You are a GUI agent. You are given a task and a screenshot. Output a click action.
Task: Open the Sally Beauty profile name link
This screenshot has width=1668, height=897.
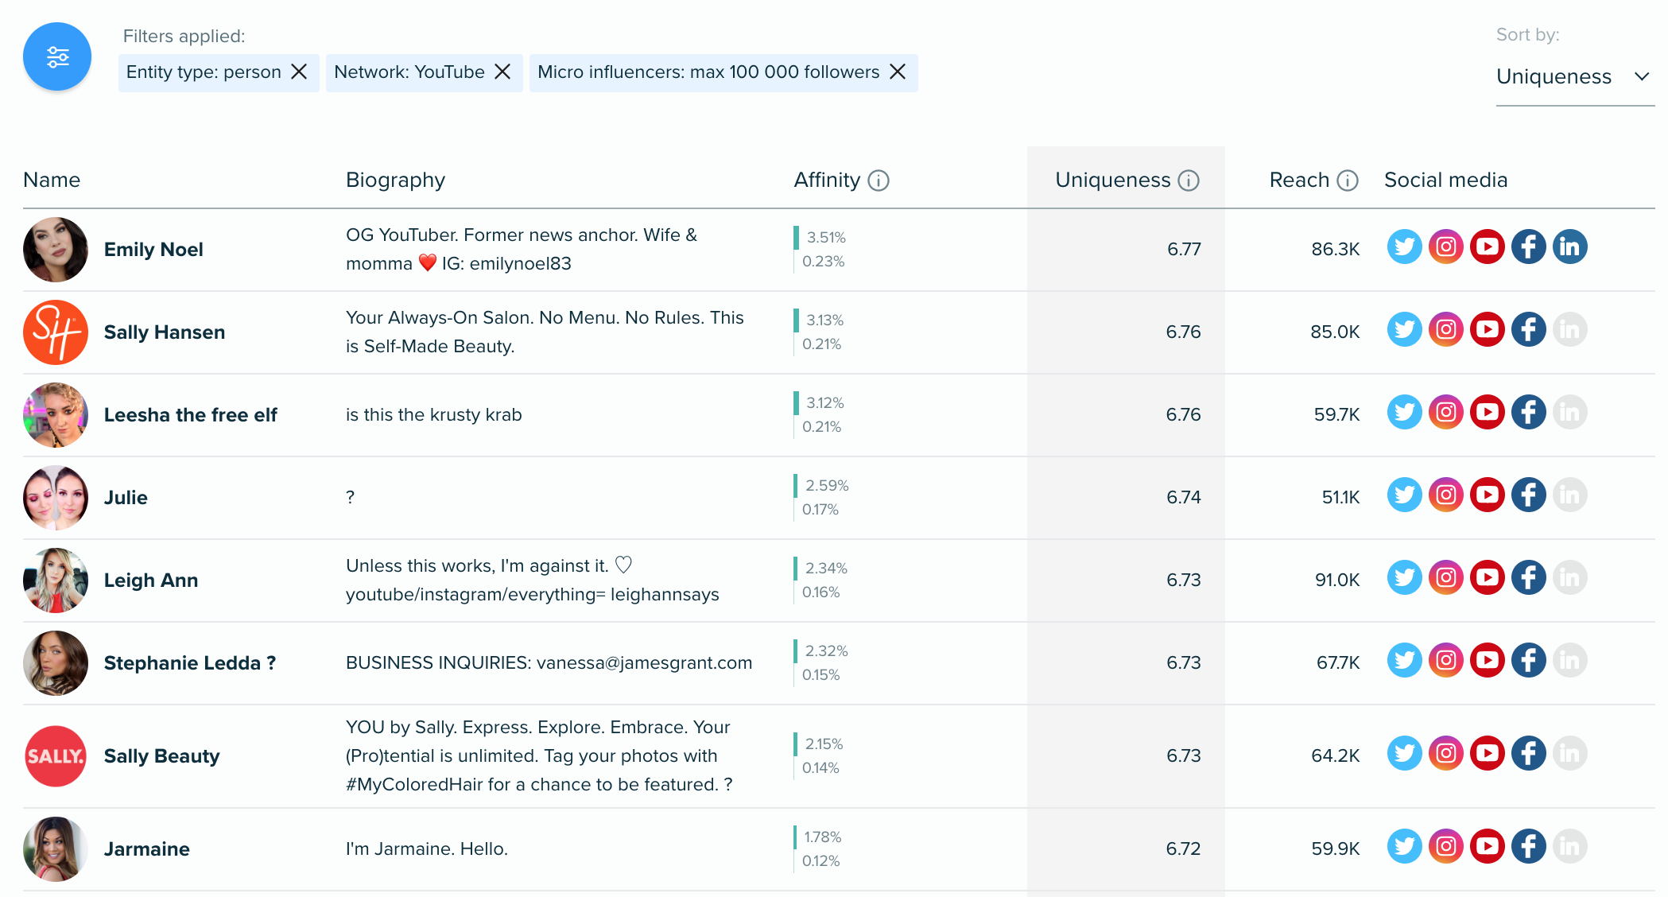pyautogui.click(x=162, y=756)
